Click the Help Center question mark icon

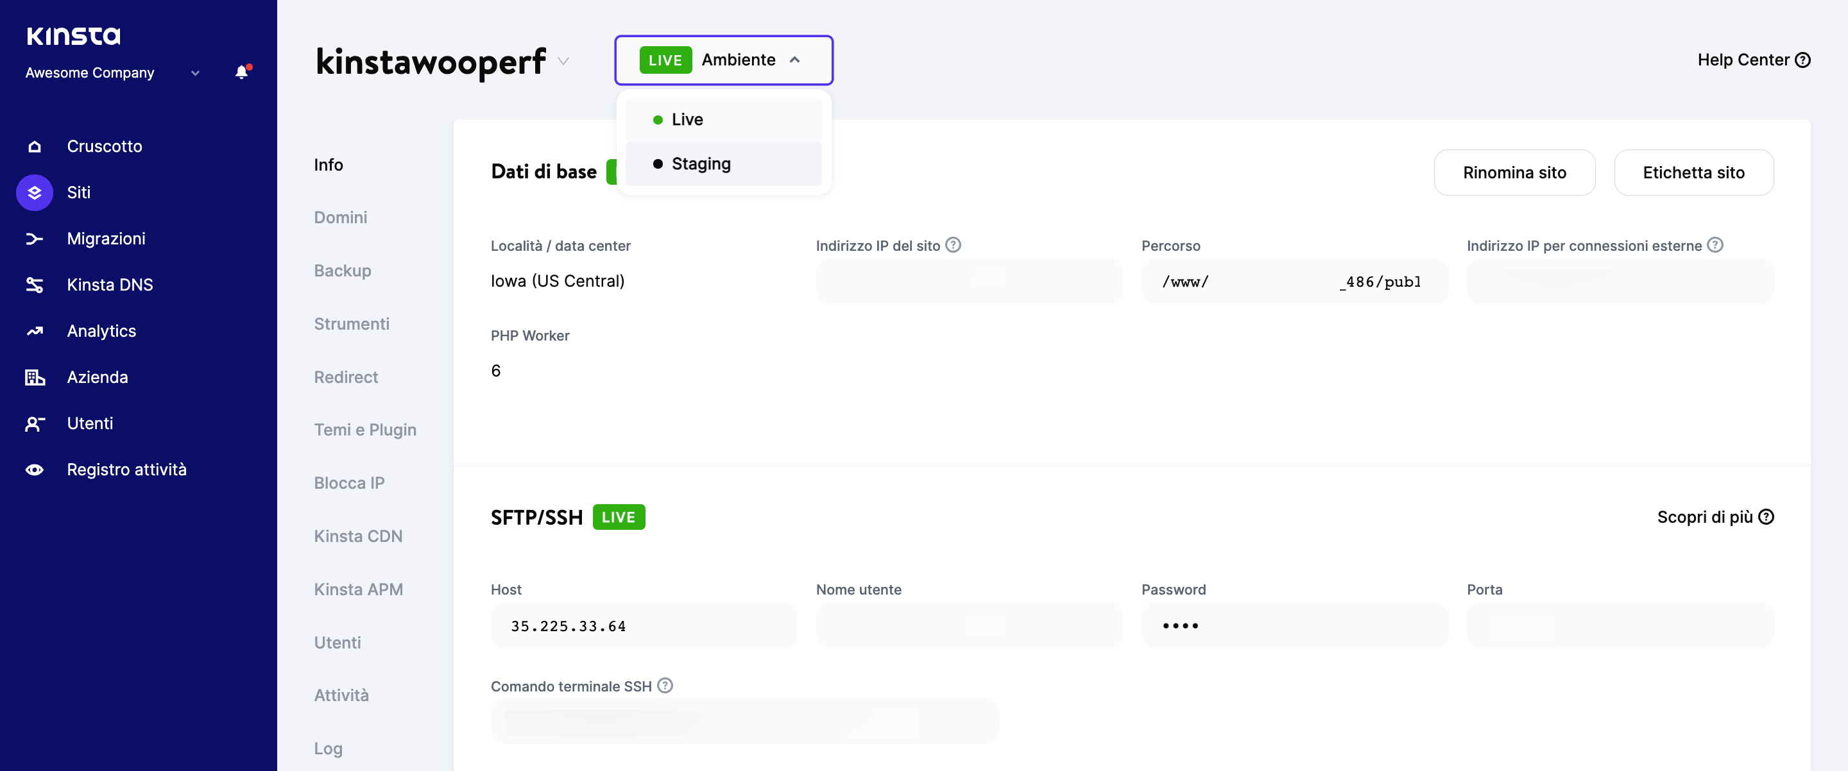[1804, 60]
